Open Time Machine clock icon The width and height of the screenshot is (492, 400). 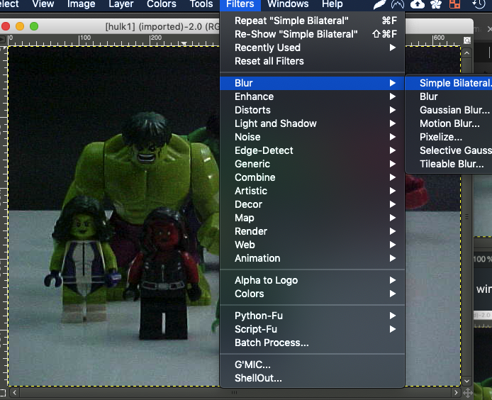(x=479, y=4)
